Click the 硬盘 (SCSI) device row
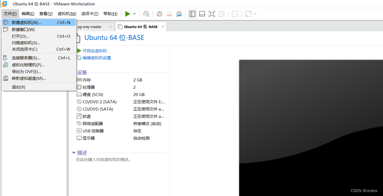 point(121,94)
